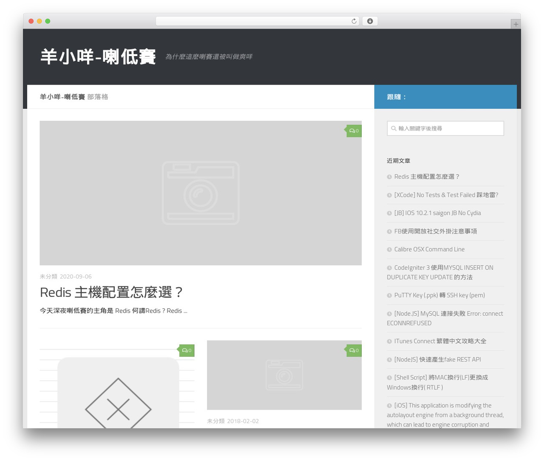This screenshot has width=544, height=461.
Task: Open recent post Redis 主機配置怎麼選？ in sidebar
Action: point(427,177)
